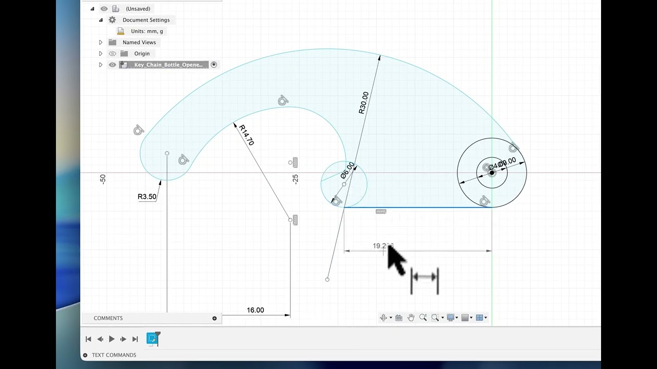The height and width of the screenshot is (369, 657).
Task: Collapse the Document Settings node
Action: [x=101, y=20]
